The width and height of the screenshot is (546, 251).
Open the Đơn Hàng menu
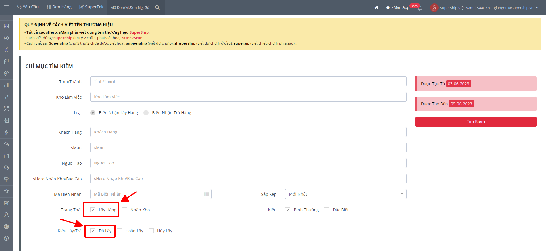coord(59,7)
